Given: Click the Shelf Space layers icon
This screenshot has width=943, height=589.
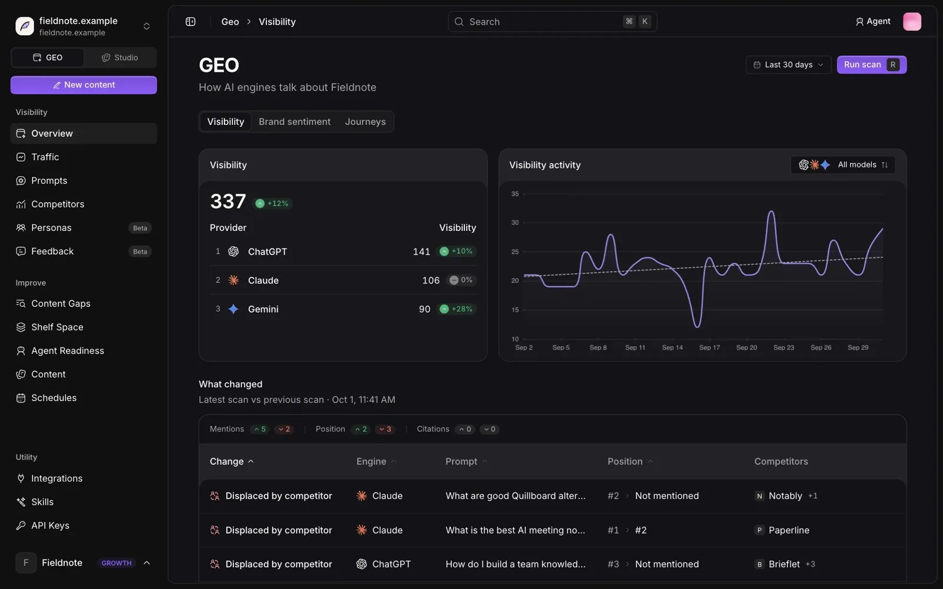Looking at the screenshot, I should [21, 327].
